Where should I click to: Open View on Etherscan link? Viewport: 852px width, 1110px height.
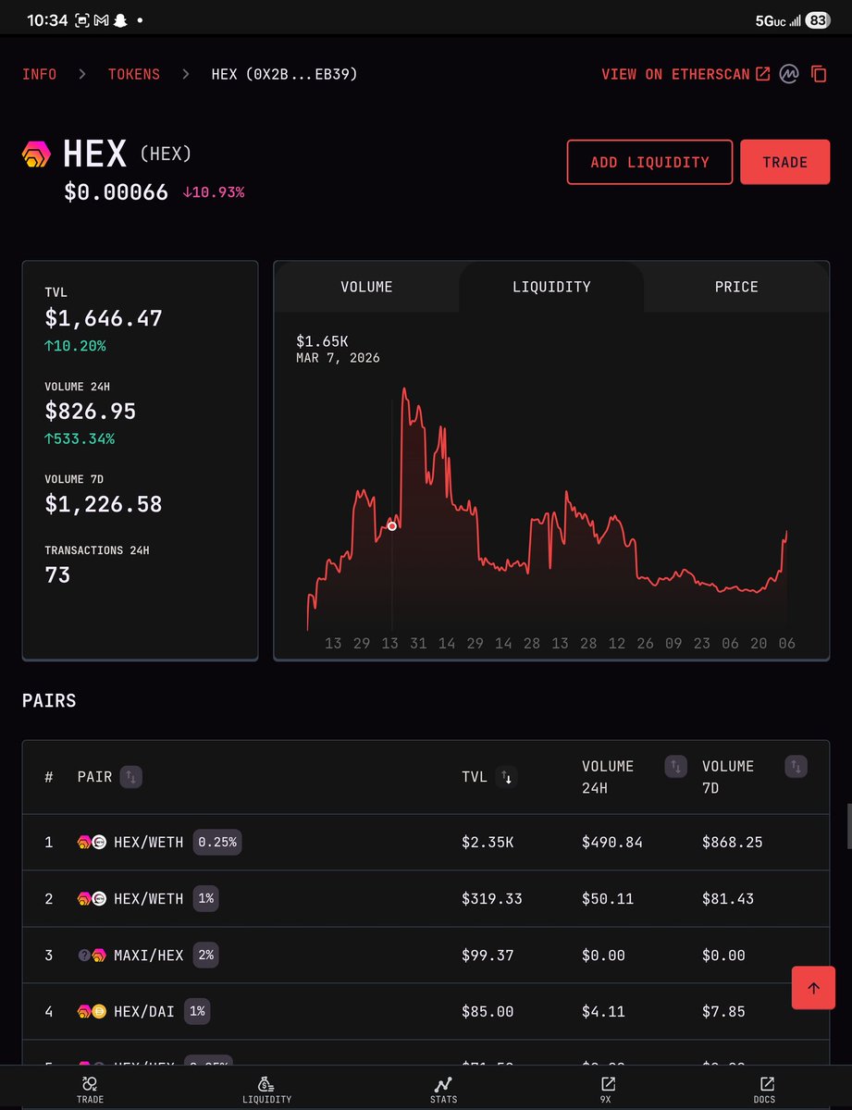click(x=685, y=74)
